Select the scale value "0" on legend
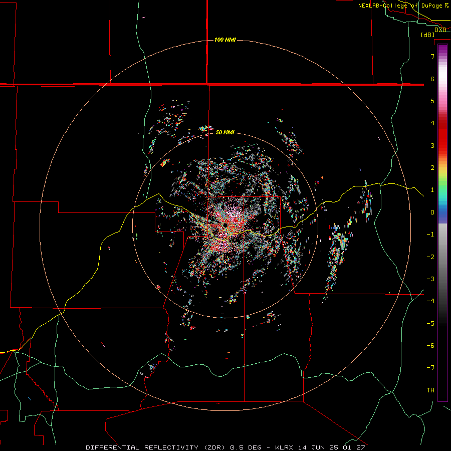This screenshot has width=451, height=451. click(432, 212)
